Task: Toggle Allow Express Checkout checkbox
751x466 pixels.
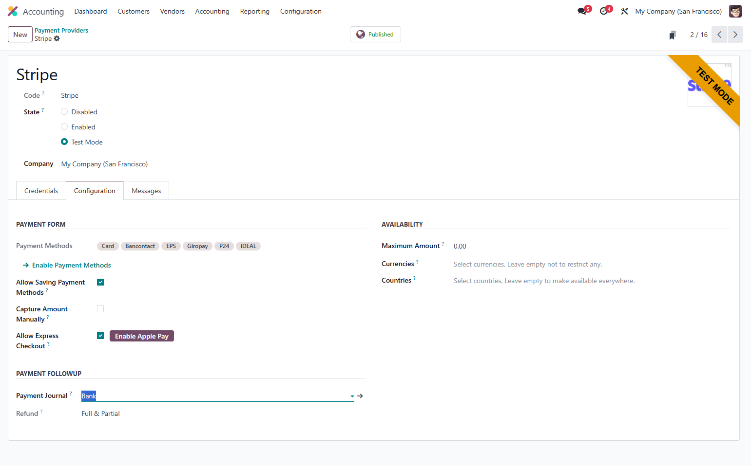Action: (100, 336)
